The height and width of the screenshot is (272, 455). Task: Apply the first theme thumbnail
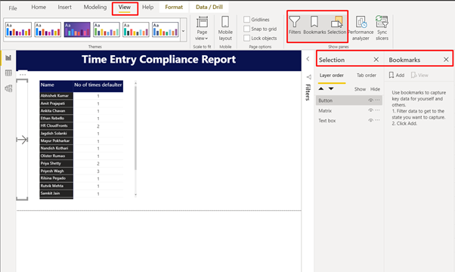(18, 29)
